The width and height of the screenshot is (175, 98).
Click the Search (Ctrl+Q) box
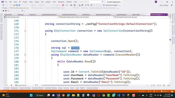pos(91,2)
